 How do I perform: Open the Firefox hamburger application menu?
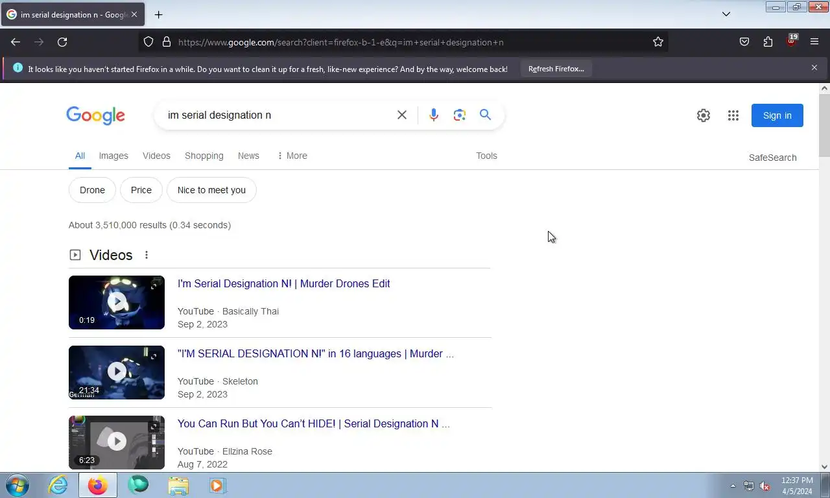point(814,42)
